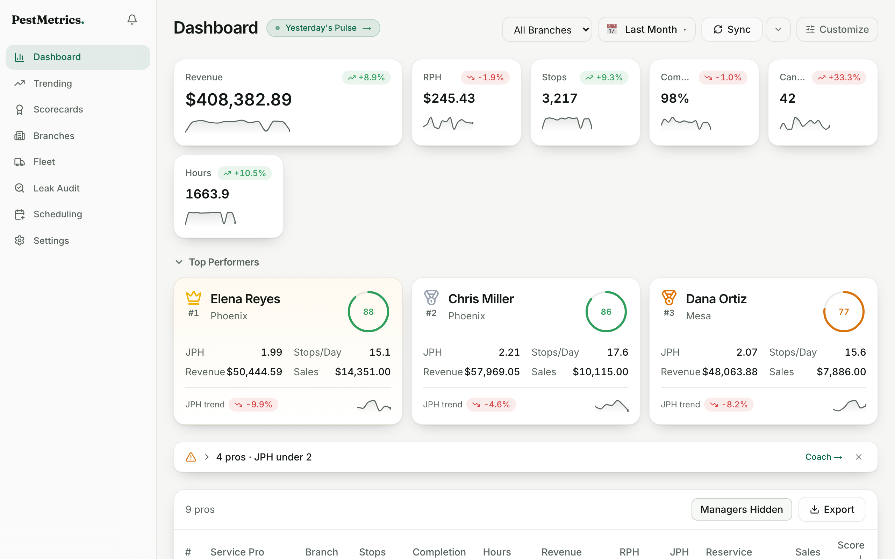895x559 pixels.
Task: Click Chris Miller's silver medal icon
Action: (431, 298)
